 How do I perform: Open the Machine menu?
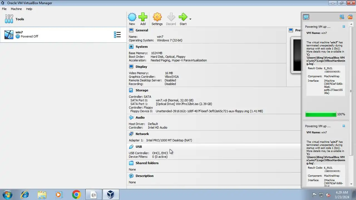point(16,9)
